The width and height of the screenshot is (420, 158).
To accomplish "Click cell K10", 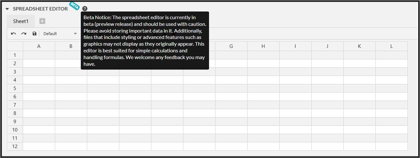I will 359,130.
